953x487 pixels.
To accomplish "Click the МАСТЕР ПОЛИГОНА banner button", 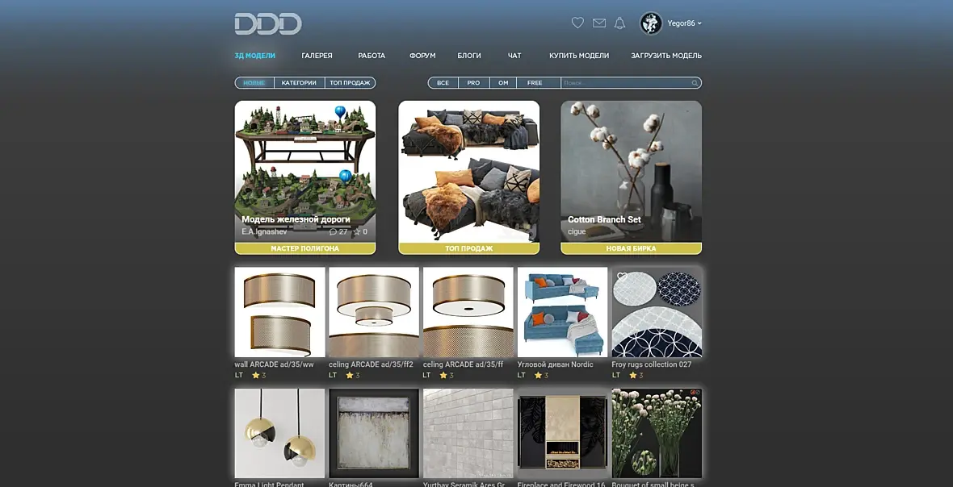I will pos(305,248).
